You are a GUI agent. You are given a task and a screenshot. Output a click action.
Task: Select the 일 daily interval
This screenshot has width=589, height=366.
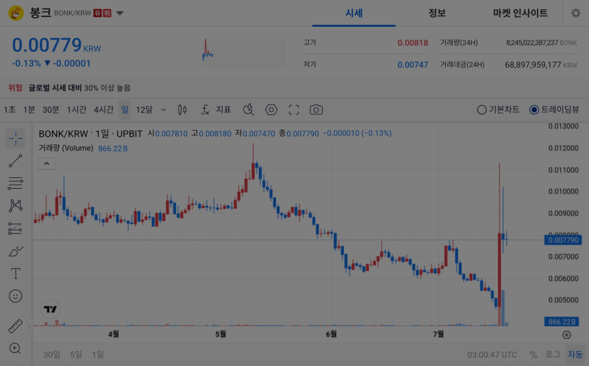[125, 109]
